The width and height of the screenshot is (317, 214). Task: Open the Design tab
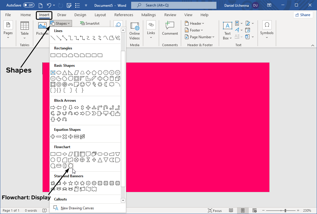(x=80, y=15)
